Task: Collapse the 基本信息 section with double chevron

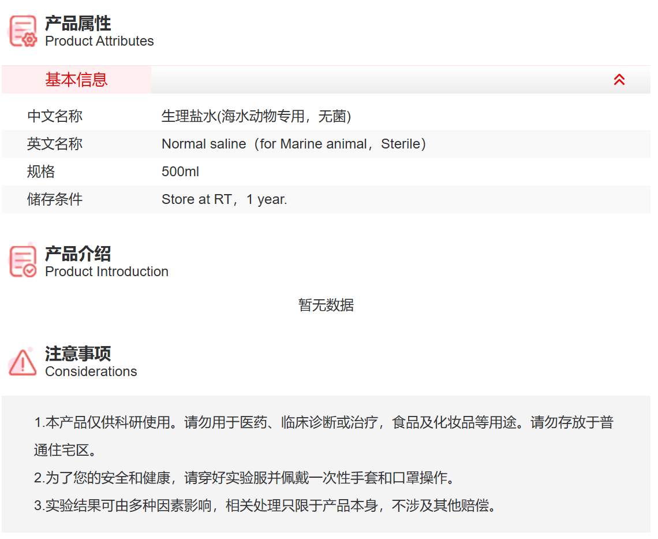Action: pyautogui.click(x=619, y=80)
